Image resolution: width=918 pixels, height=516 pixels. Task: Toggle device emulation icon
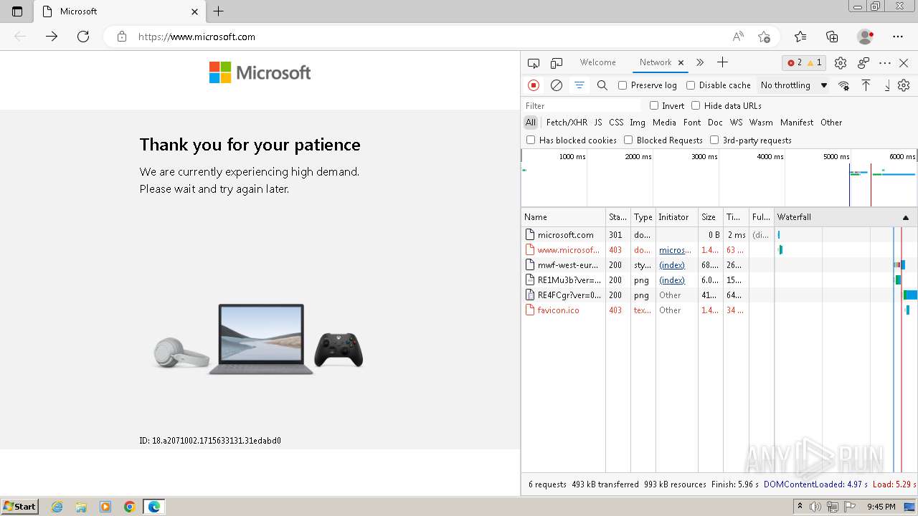coord(557,63)
